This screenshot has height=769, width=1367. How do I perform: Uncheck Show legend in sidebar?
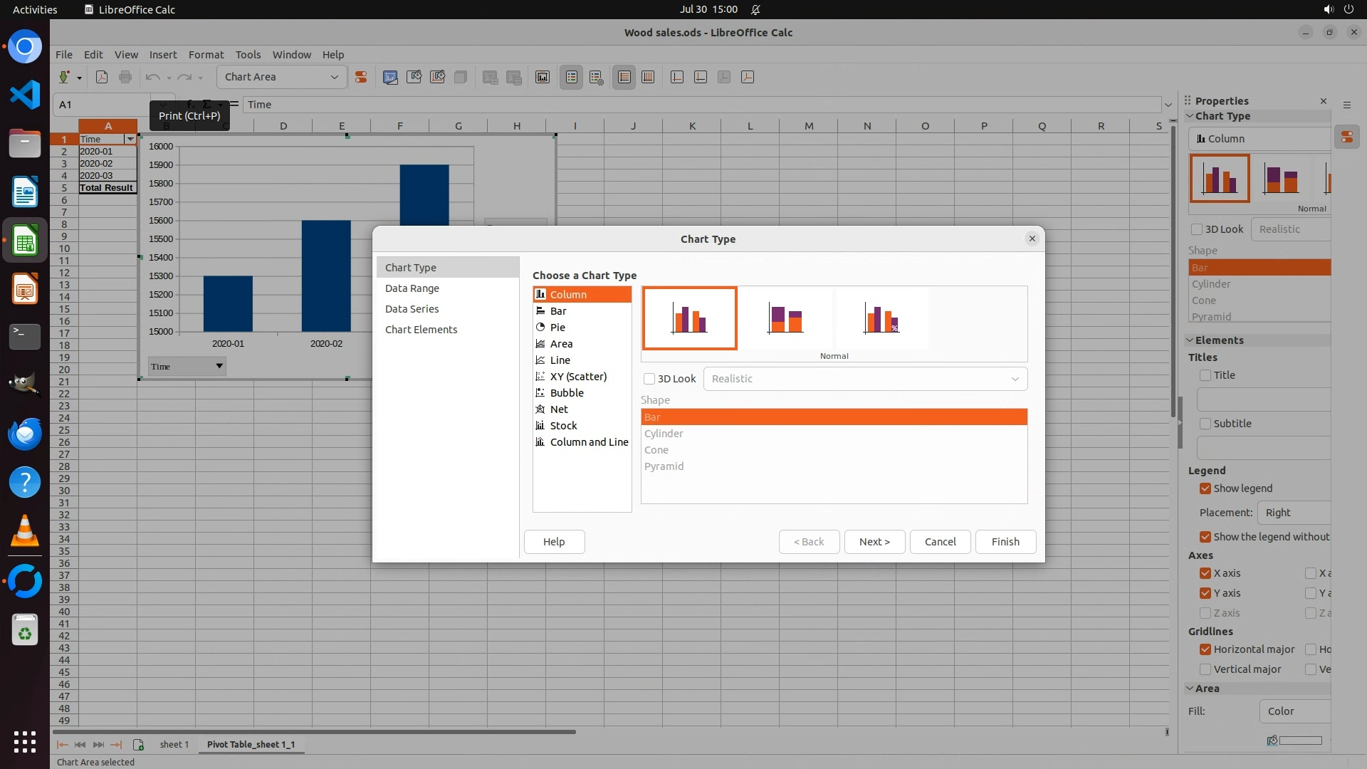pos(1205,488)
